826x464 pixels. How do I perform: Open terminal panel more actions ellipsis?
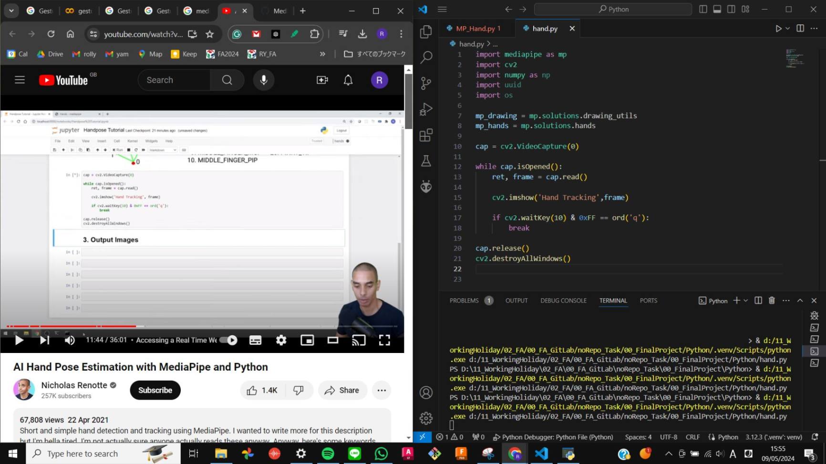[786, 301]
